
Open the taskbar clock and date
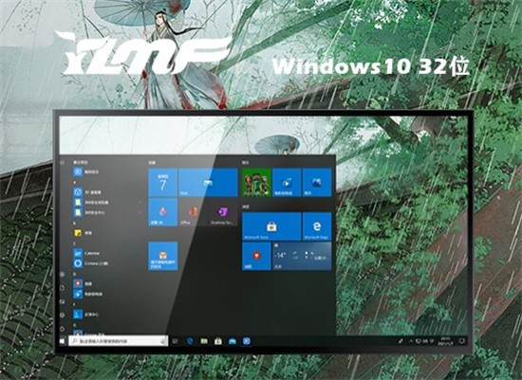(445, 341)
